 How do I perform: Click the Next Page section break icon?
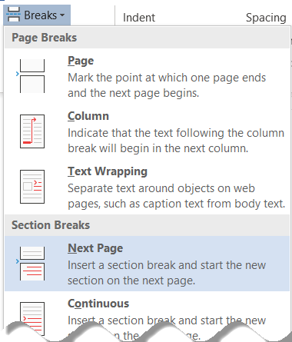click(31, 264)
